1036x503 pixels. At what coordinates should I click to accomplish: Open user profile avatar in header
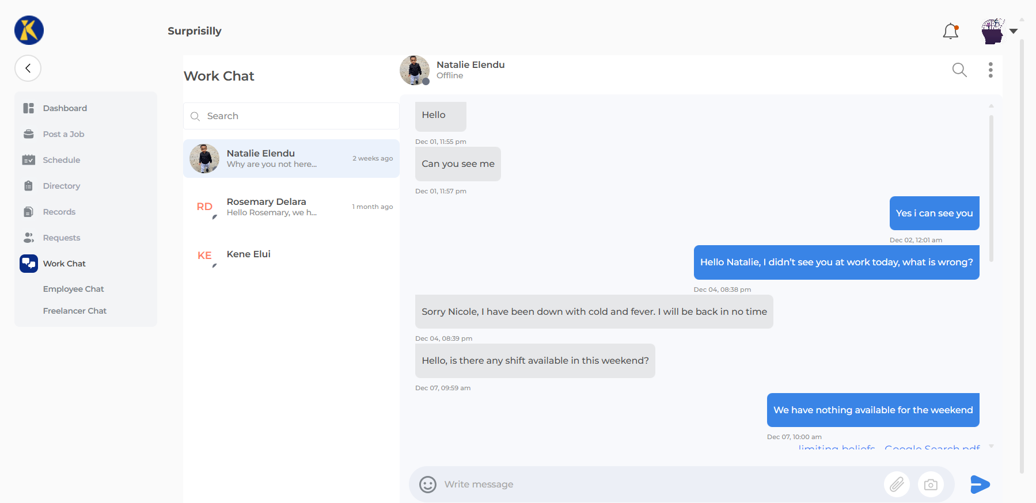tap(993, 31)
